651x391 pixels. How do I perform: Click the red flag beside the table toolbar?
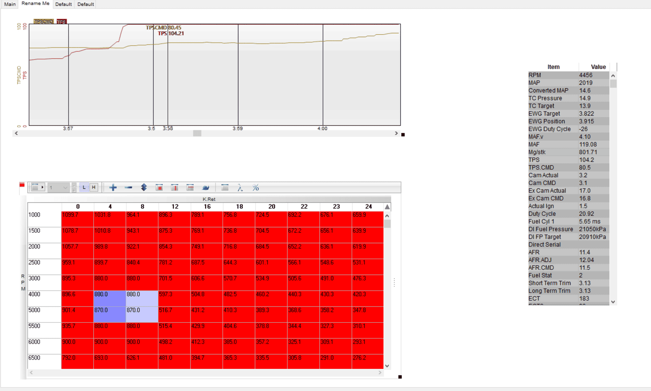point(22,185)
